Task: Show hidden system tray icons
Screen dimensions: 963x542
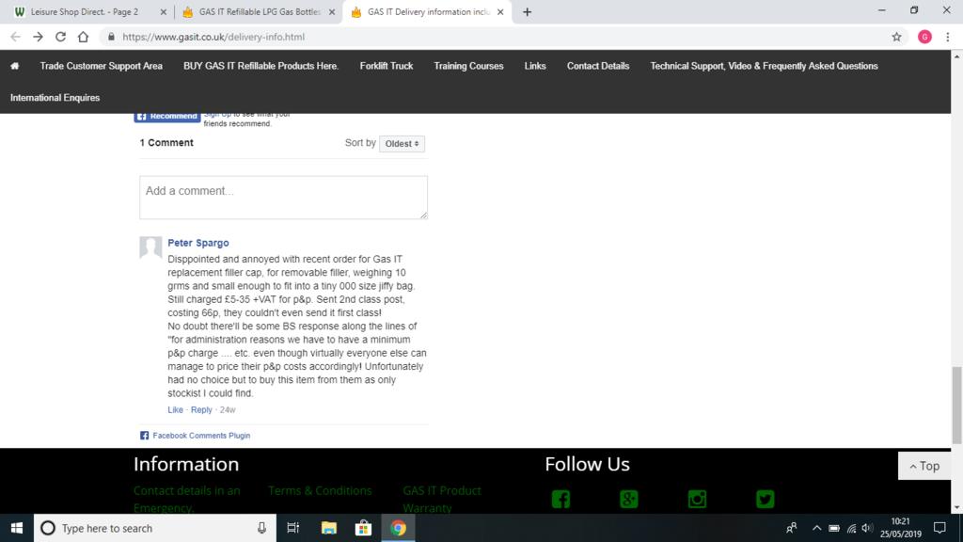Action: [815, 528]
